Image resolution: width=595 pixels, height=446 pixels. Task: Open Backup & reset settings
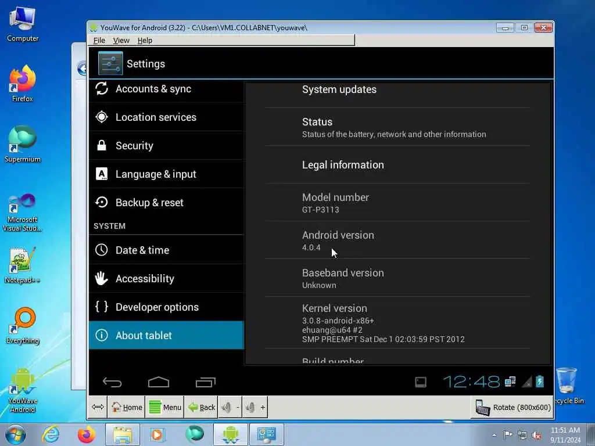pos(166,203)
